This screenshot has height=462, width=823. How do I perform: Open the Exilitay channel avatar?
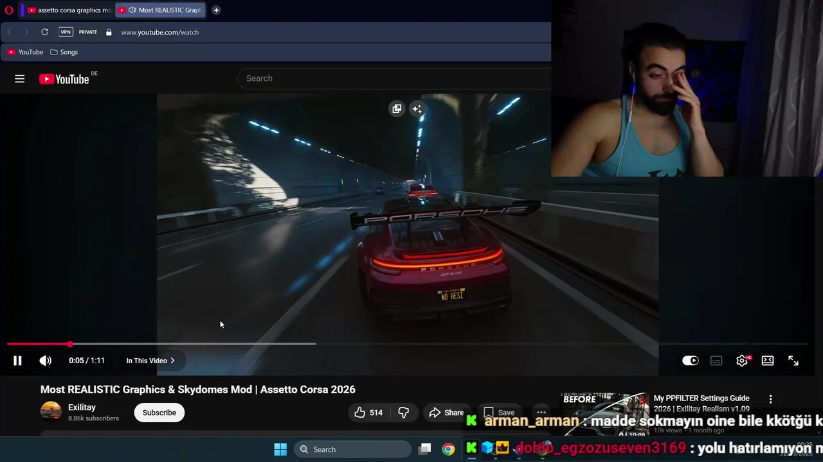51,412
